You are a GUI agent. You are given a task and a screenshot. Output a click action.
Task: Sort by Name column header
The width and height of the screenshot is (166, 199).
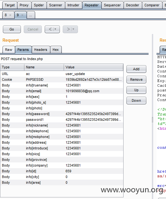[x=44, y=67]
